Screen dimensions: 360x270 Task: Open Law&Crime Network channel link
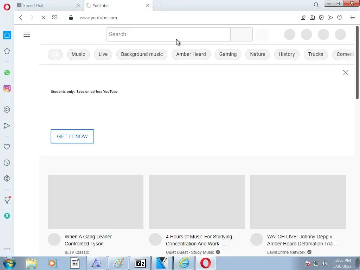(286, 252)
